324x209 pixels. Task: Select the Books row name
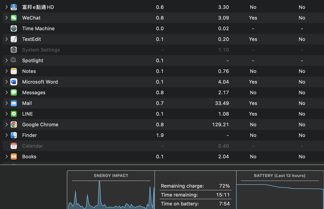29,157
